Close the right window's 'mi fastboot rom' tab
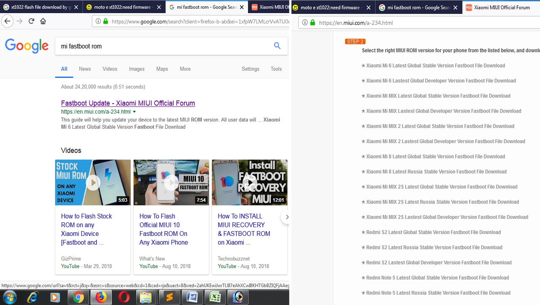 pyautogui.click(x=456, y=8)
